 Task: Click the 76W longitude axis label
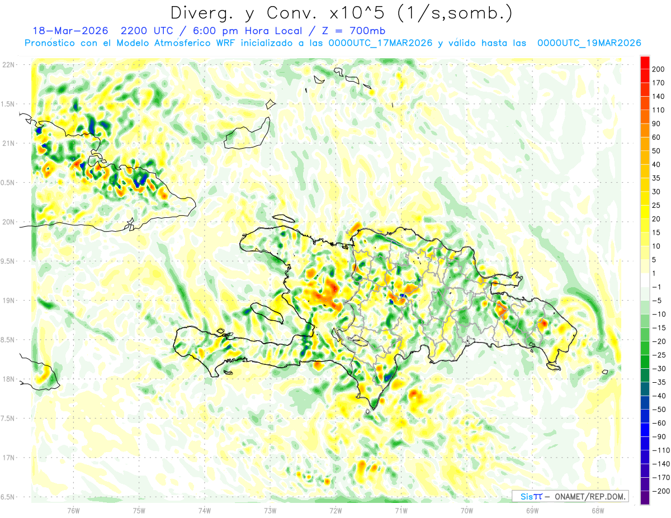point(73,510)
